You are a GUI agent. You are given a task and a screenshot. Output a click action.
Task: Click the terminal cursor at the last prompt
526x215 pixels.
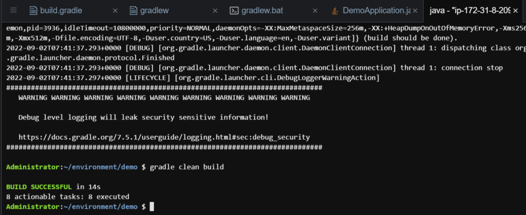[152, 206]
